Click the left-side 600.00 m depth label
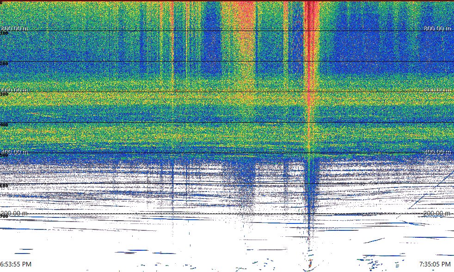This screenshot has width=454, height=272. pyautogui.click(x=14, y=90)
